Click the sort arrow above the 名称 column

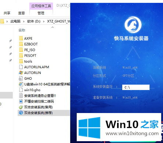click(x=52, y=27)
